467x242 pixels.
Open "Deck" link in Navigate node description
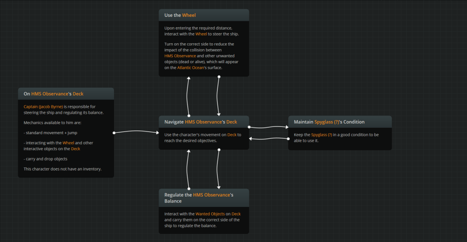(x=232, y=135)
